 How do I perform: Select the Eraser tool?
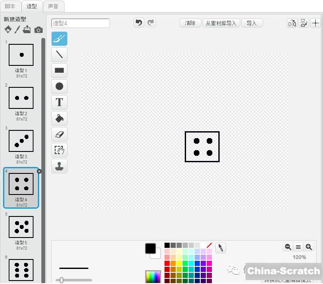pyautogui.click(x=59, y=134)
